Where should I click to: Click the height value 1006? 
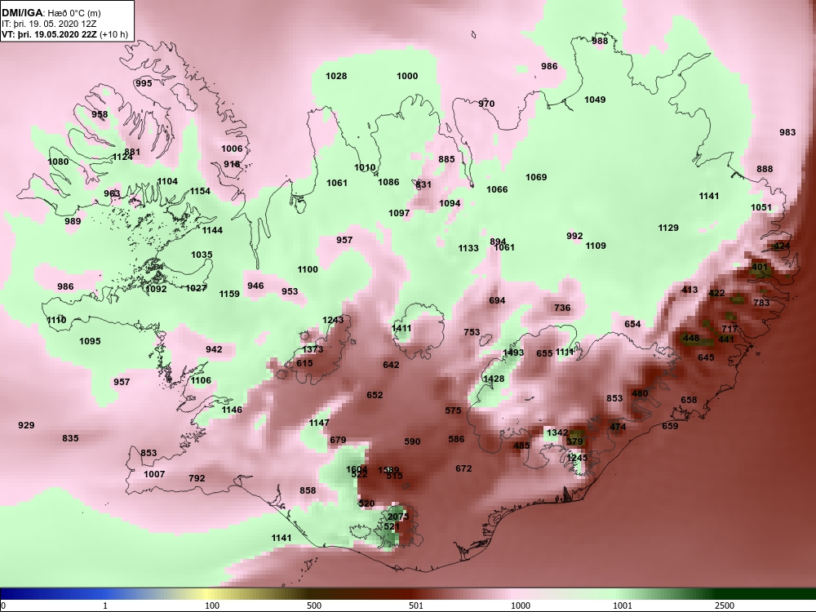click(x=232, y=149)
